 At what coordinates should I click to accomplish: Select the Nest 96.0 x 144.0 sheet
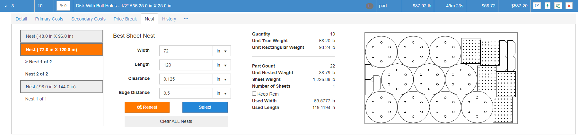tap(62, 87)
